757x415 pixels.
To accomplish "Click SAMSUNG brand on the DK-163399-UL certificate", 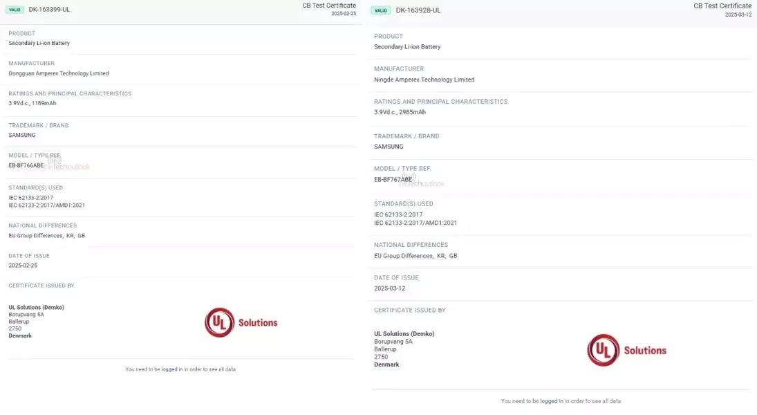I will click(21, 136).
